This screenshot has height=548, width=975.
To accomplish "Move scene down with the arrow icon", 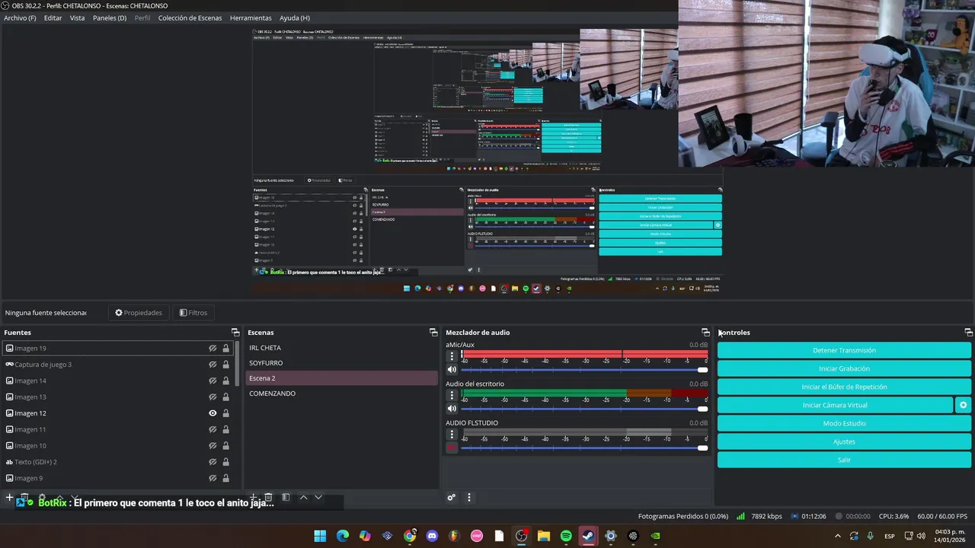I will pyautogui.click(x=318, y=498).
